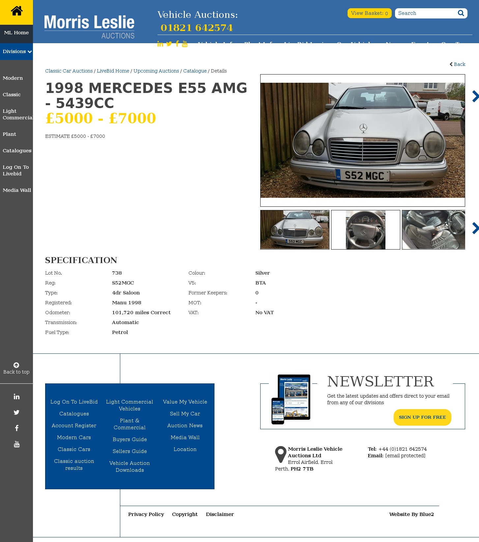Click the sidebar LinkedIn icon

click(x=16, y=397)
